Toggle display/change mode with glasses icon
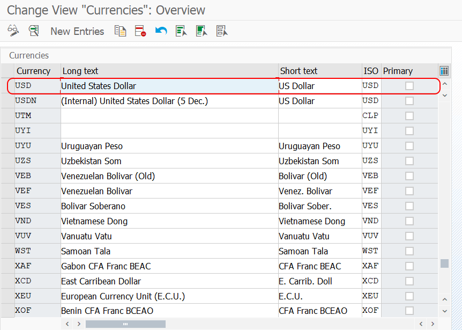 coord(13,31)
